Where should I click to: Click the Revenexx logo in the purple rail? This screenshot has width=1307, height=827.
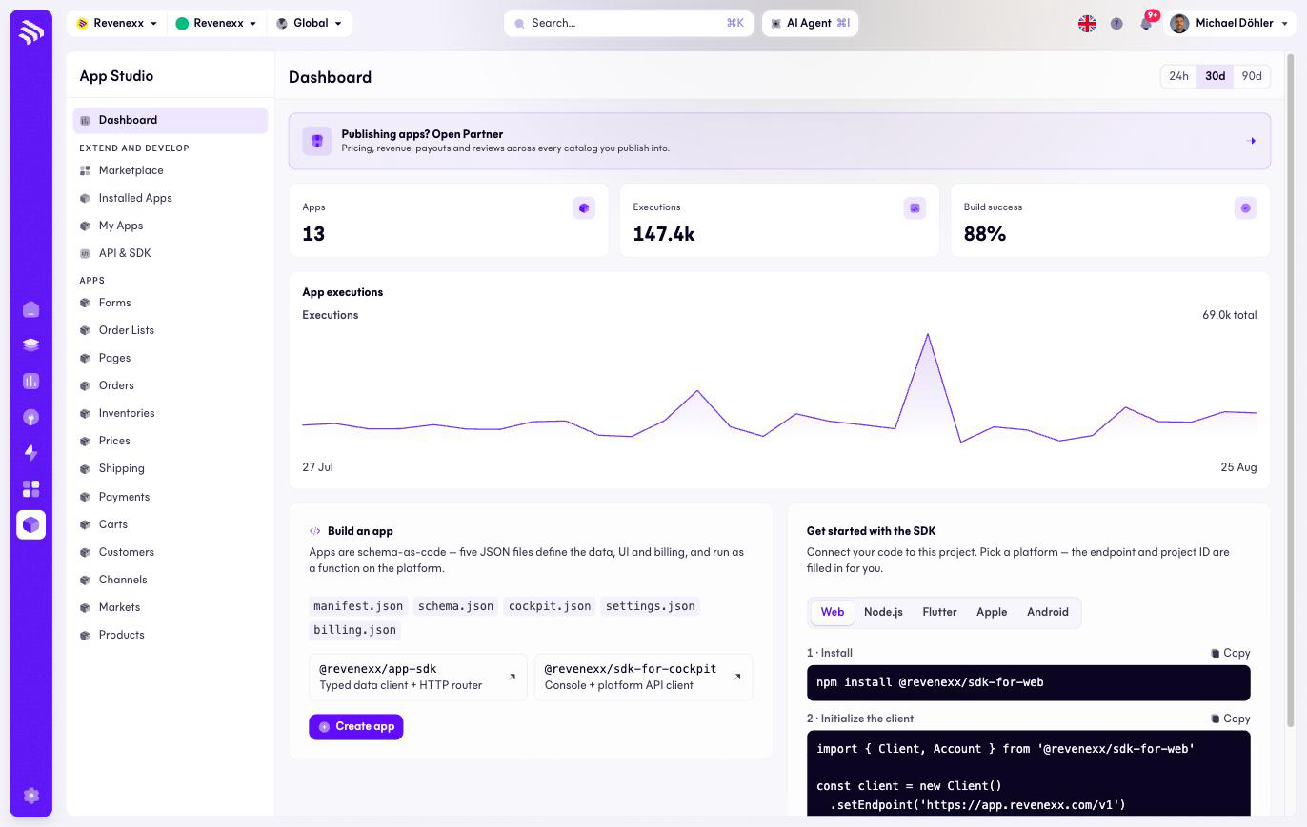[x=30, y=31]
